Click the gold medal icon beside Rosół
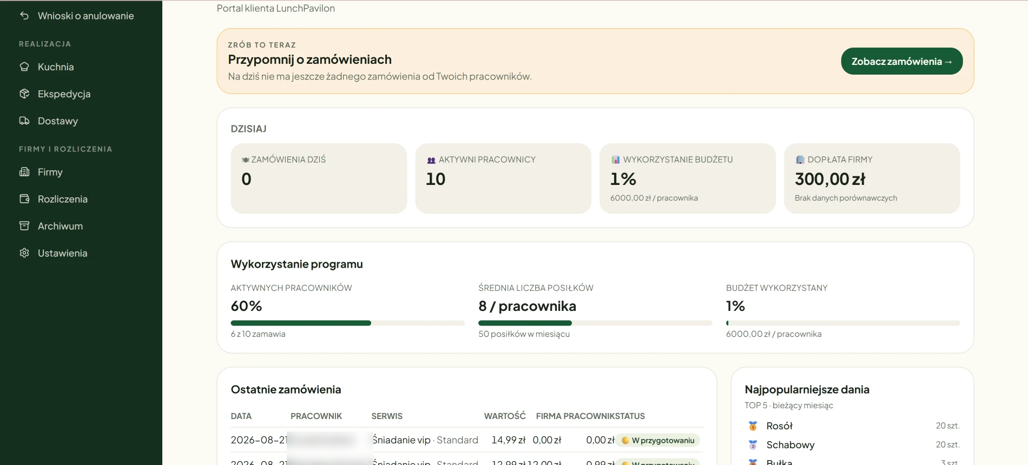 [753, 426]
